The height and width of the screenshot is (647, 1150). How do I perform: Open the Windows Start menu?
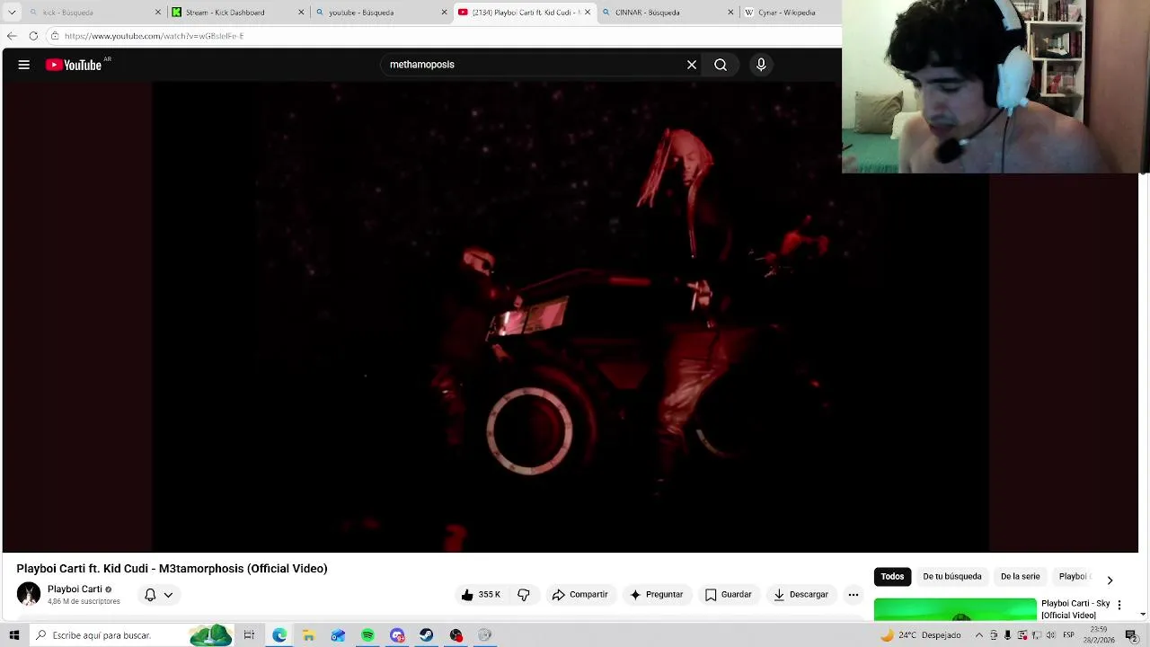[x=14, y=635]
